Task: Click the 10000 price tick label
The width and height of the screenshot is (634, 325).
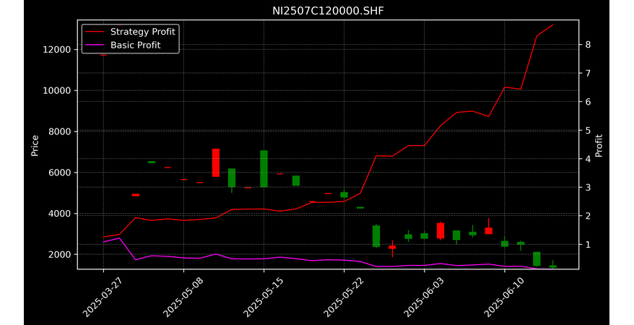Action: (57, 90)
